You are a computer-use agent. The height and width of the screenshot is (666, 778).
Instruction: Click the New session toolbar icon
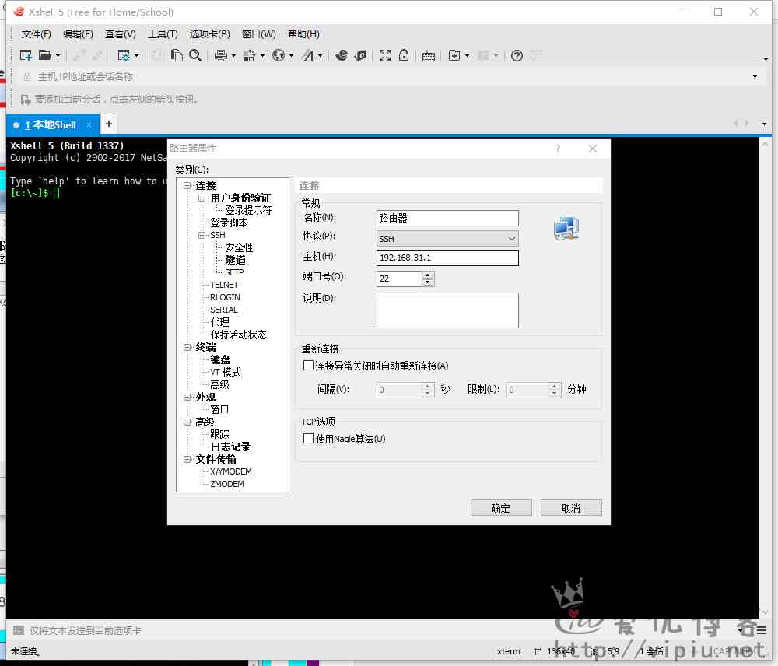click(26, 55)
